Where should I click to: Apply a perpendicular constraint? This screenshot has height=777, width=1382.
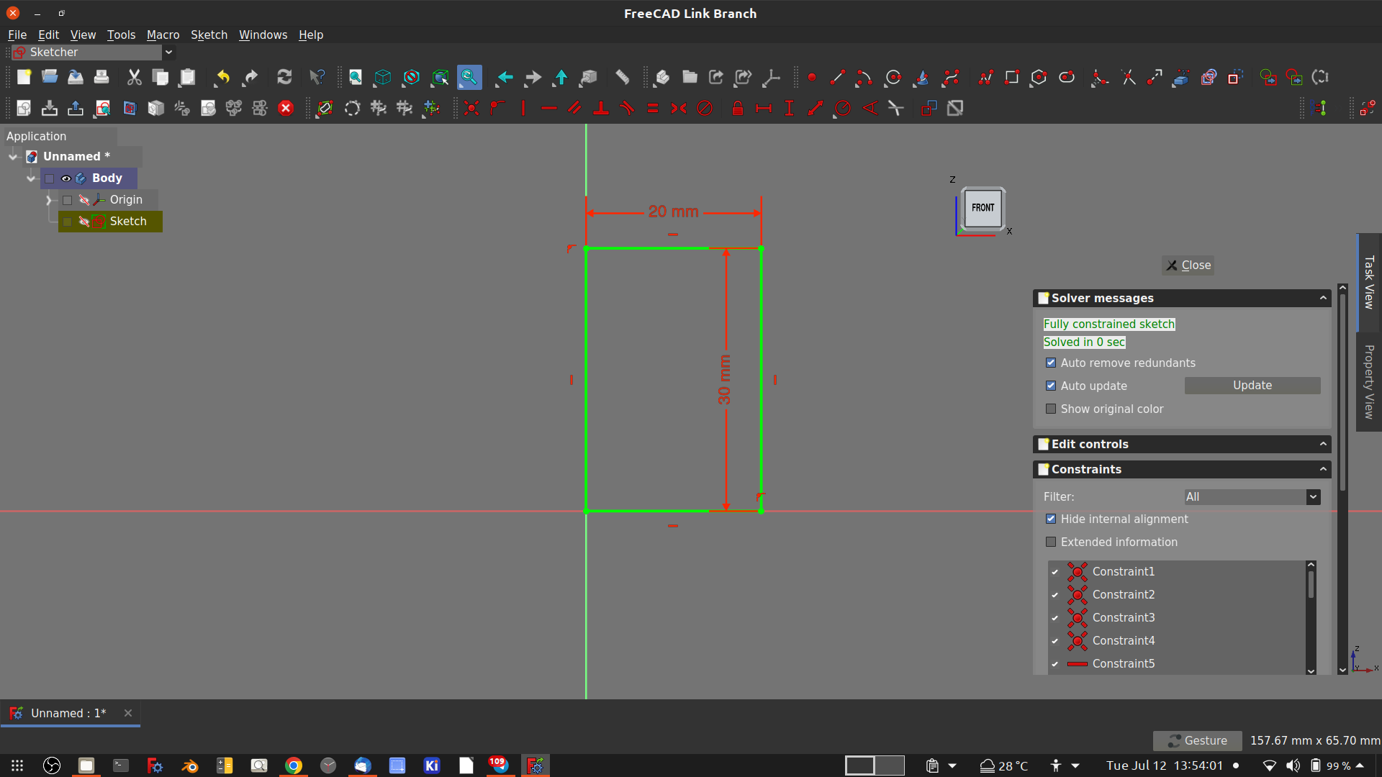602,108
